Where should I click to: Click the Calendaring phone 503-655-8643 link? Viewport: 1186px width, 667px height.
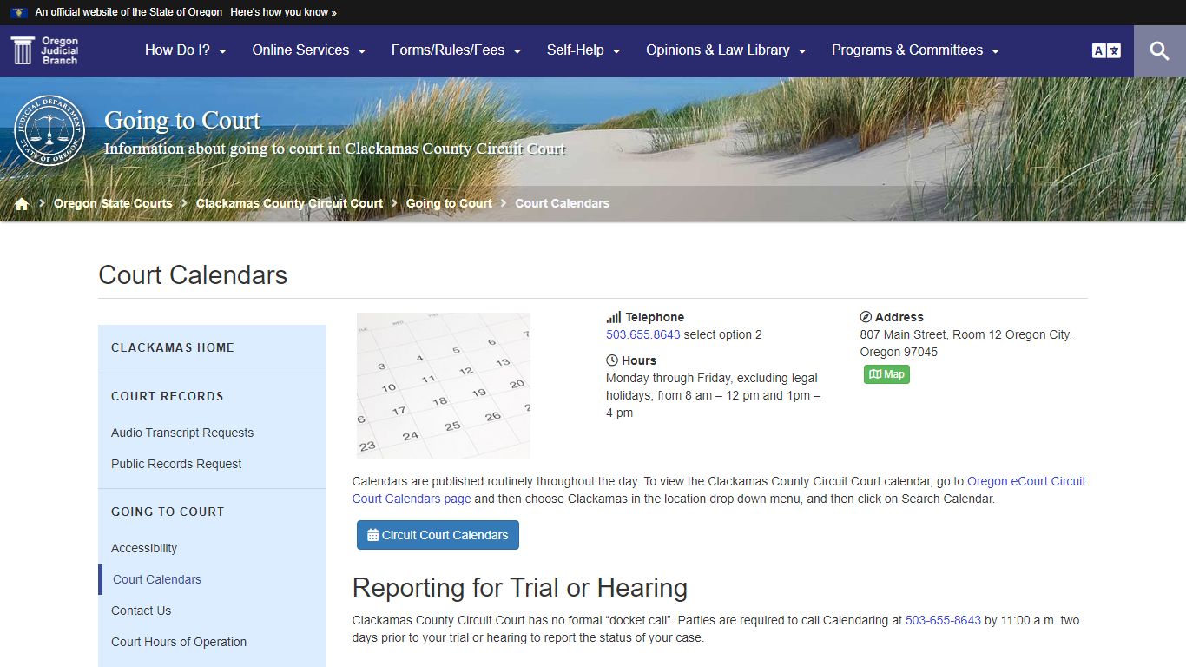point(943,620)
